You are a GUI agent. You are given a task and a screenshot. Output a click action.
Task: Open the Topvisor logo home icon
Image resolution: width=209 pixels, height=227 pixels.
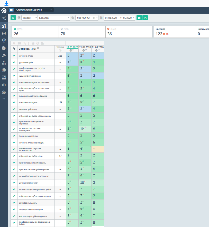4,11
